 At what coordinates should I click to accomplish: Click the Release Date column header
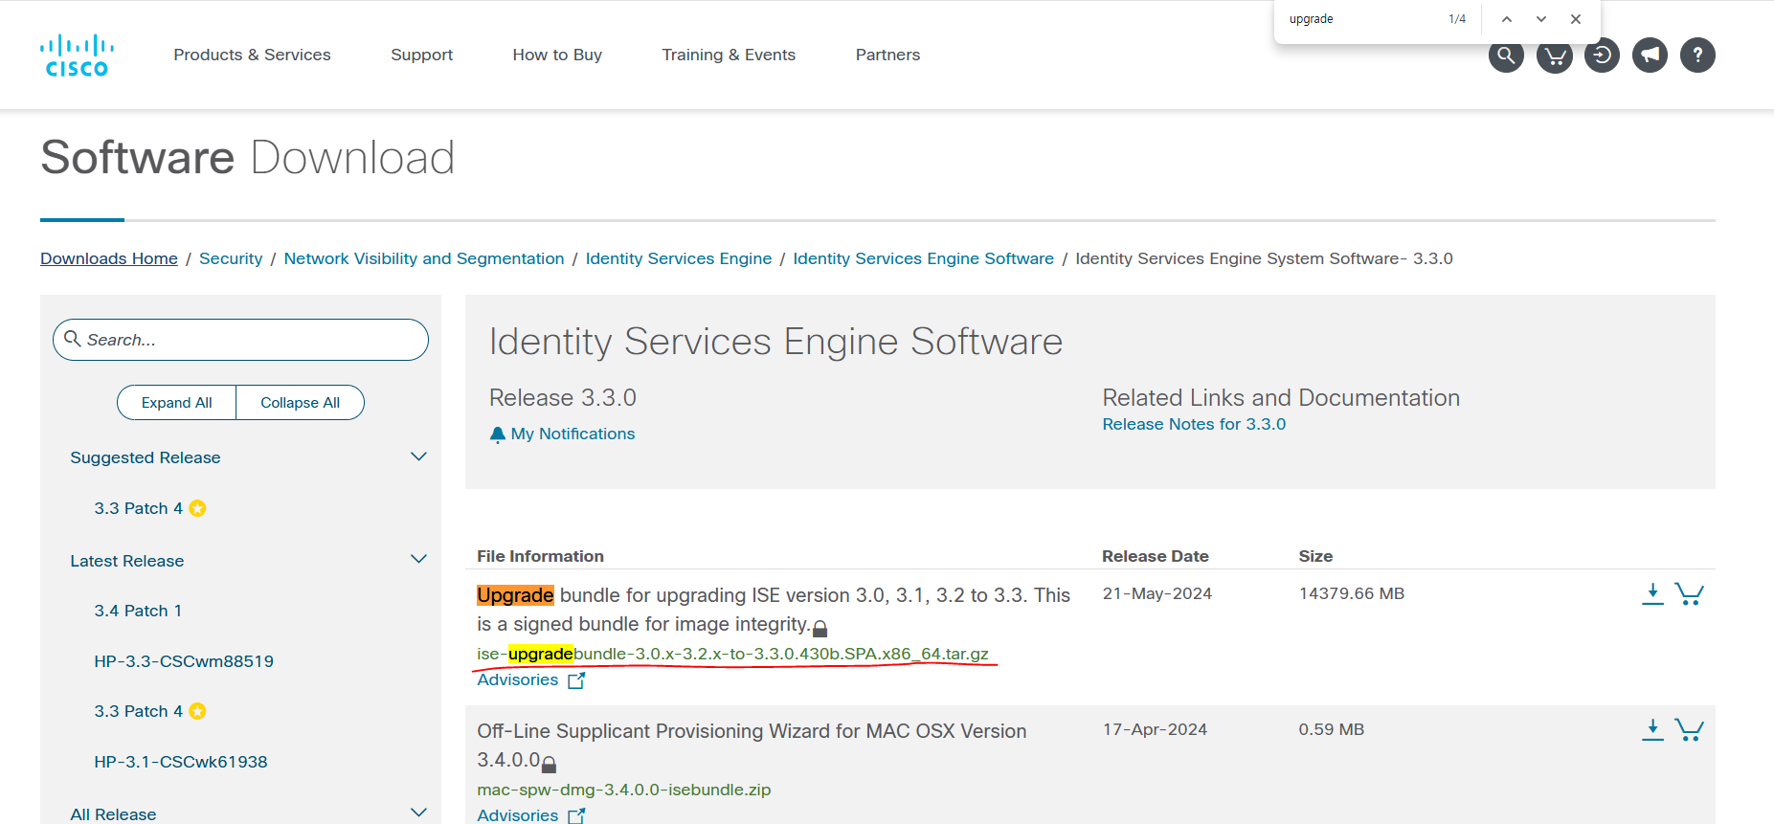click(x=1156, y=556)
